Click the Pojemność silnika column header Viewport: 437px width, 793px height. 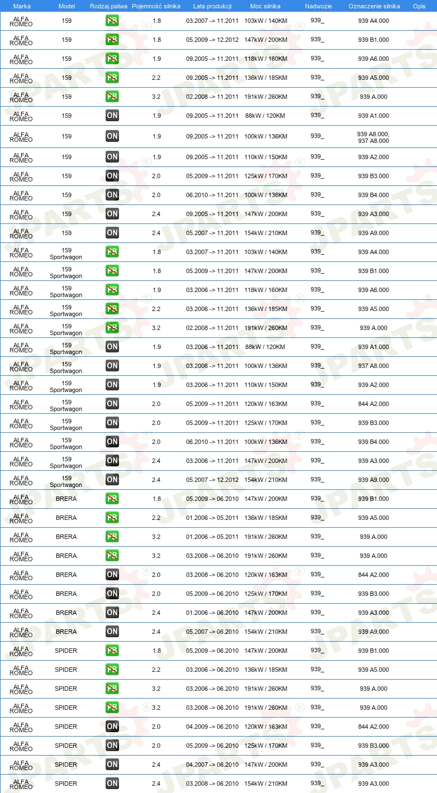pos(156,6)
